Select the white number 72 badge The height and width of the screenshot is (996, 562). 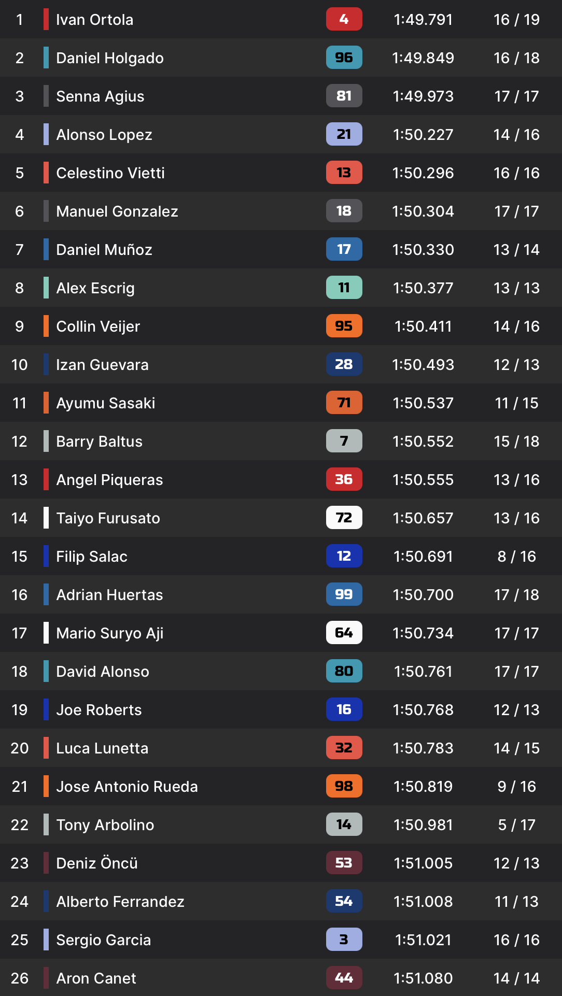(344, 518)
